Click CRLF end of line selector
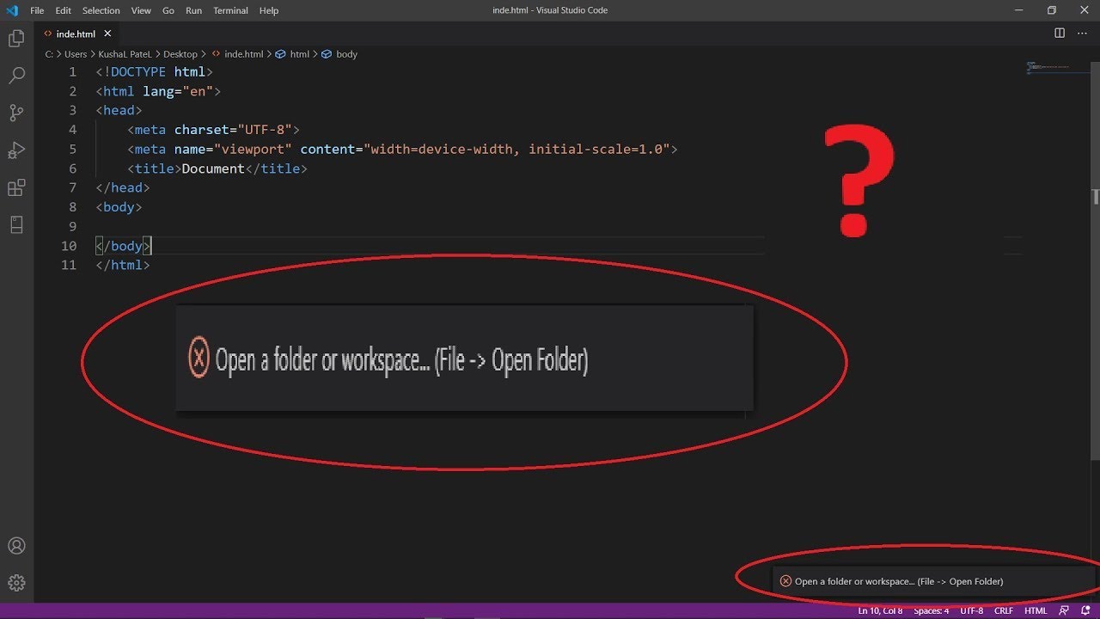The height and width of the screenshot is (619, 1100). coord(1004,610)
